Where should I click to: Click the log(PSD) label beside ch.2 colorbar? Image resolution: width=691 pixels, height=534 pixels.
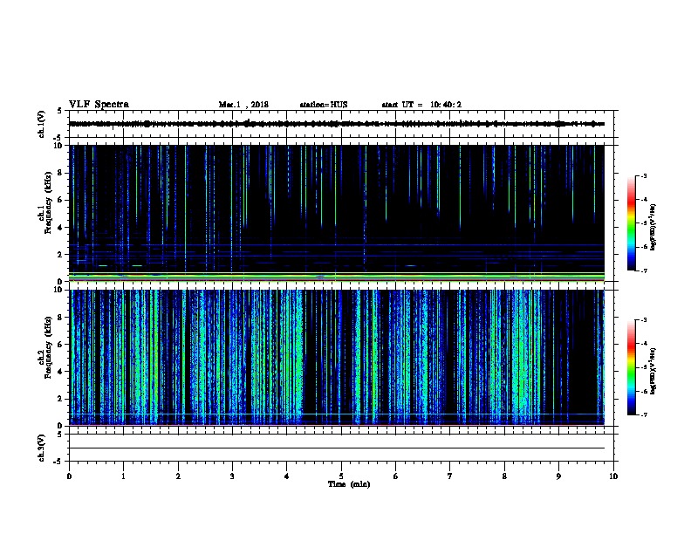(653, 371)
